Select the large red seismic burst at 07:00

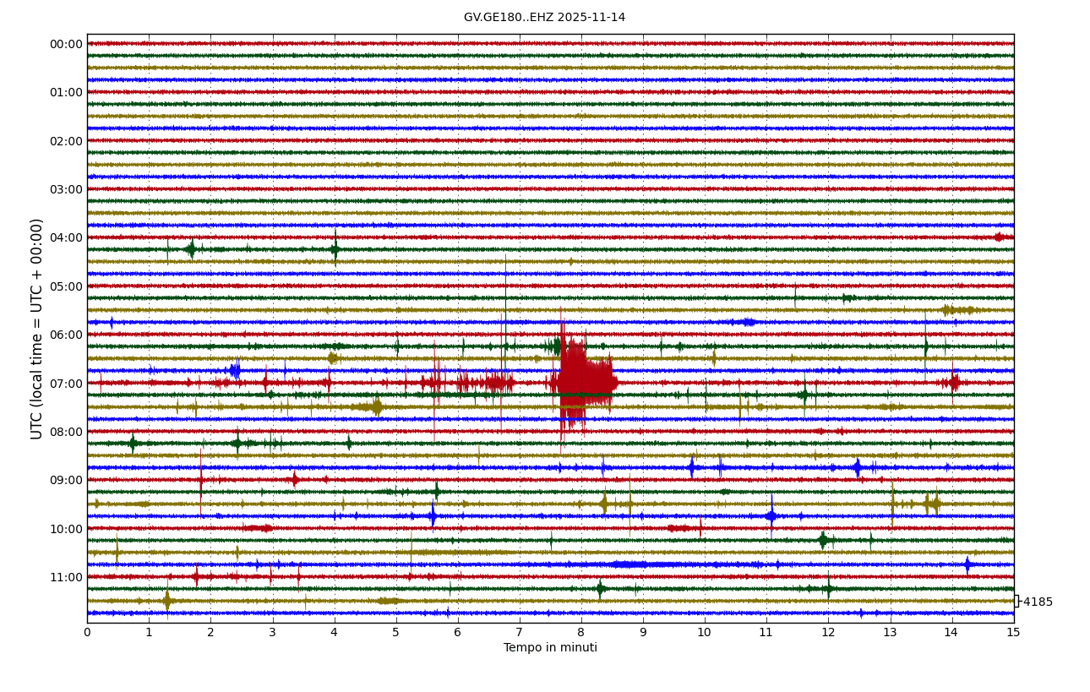pyautogui.click(x=583, y=380)
